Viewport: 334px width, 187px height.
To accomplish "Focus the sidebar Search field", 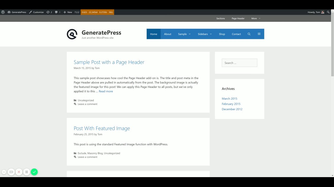I will tap(240, 63).
